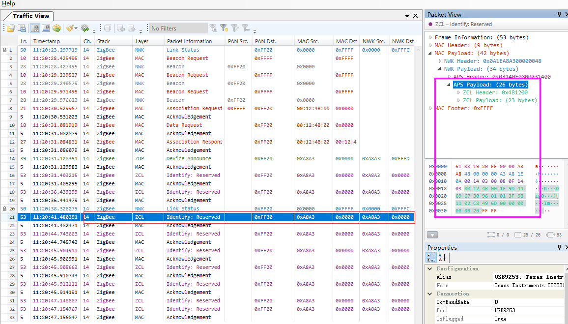Sort packets by Timestamp column header
The image size is (568, 324).
(46, 41)
